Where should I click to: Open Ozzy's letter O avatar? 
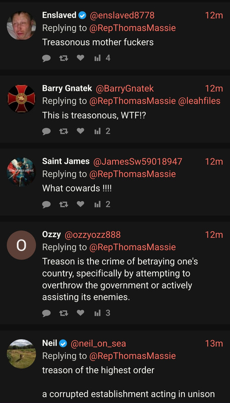tap(21, 245)
